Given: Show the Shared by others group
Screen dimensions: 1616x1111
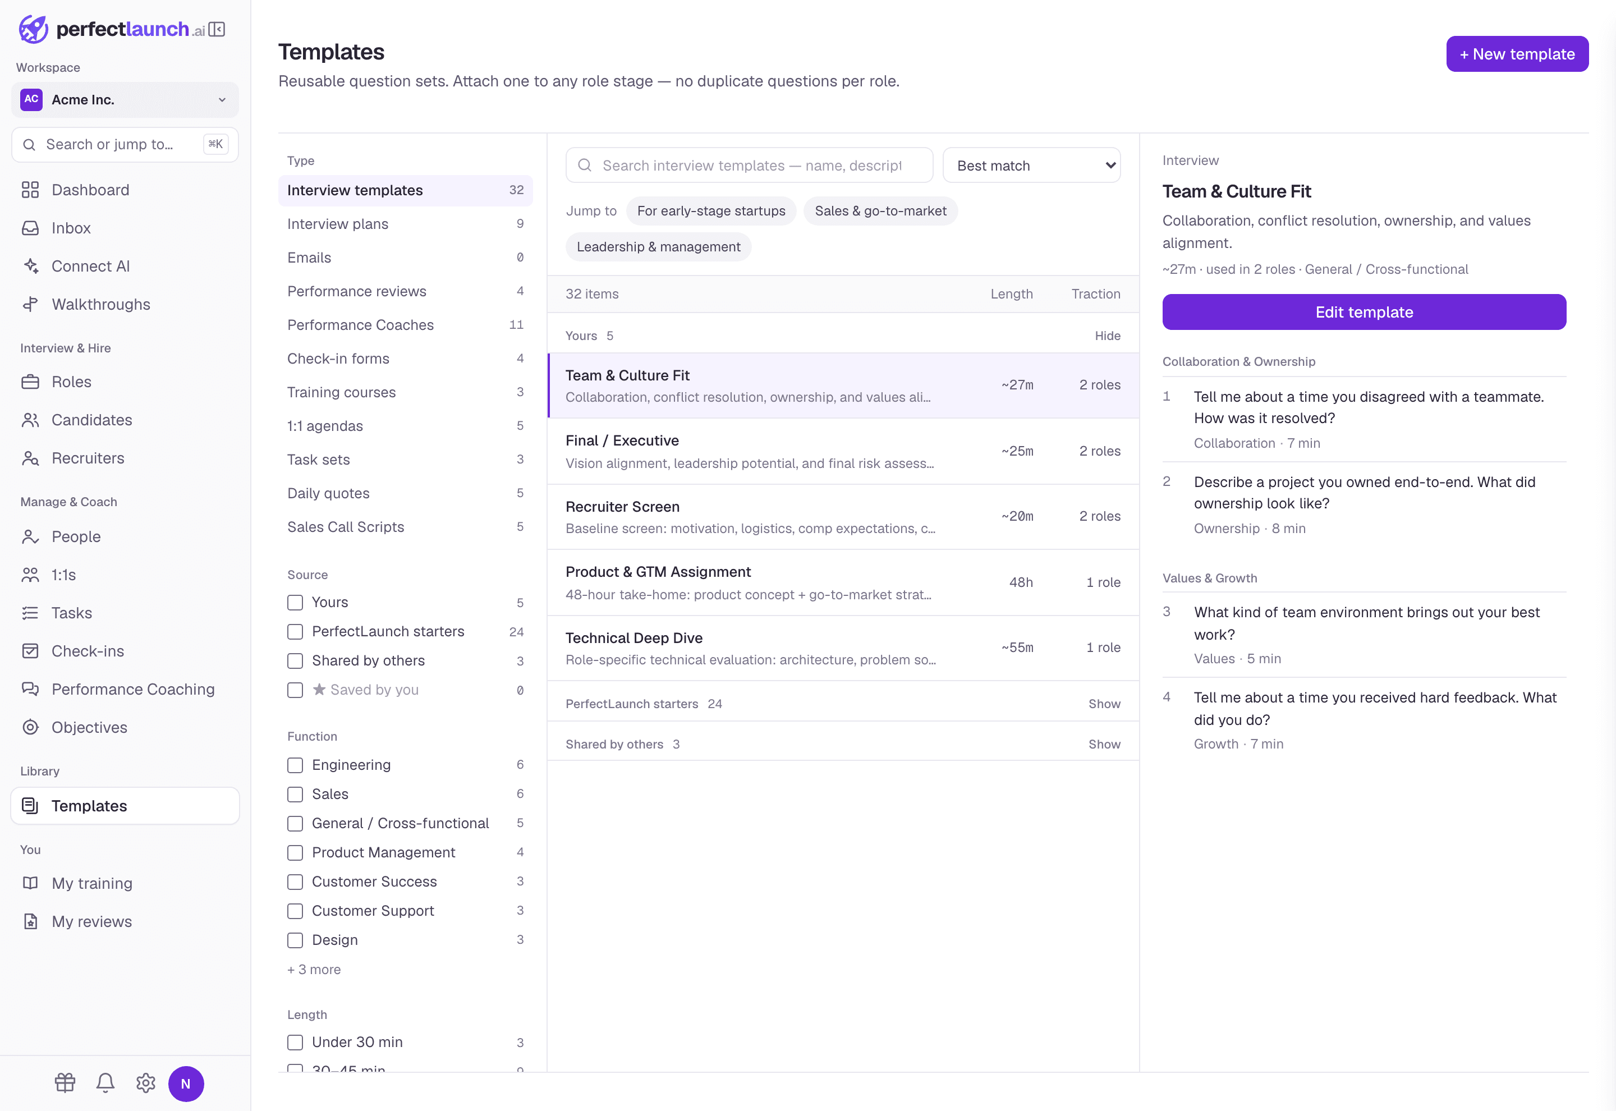Looking at the screenshot, I should coord(1104,744).
